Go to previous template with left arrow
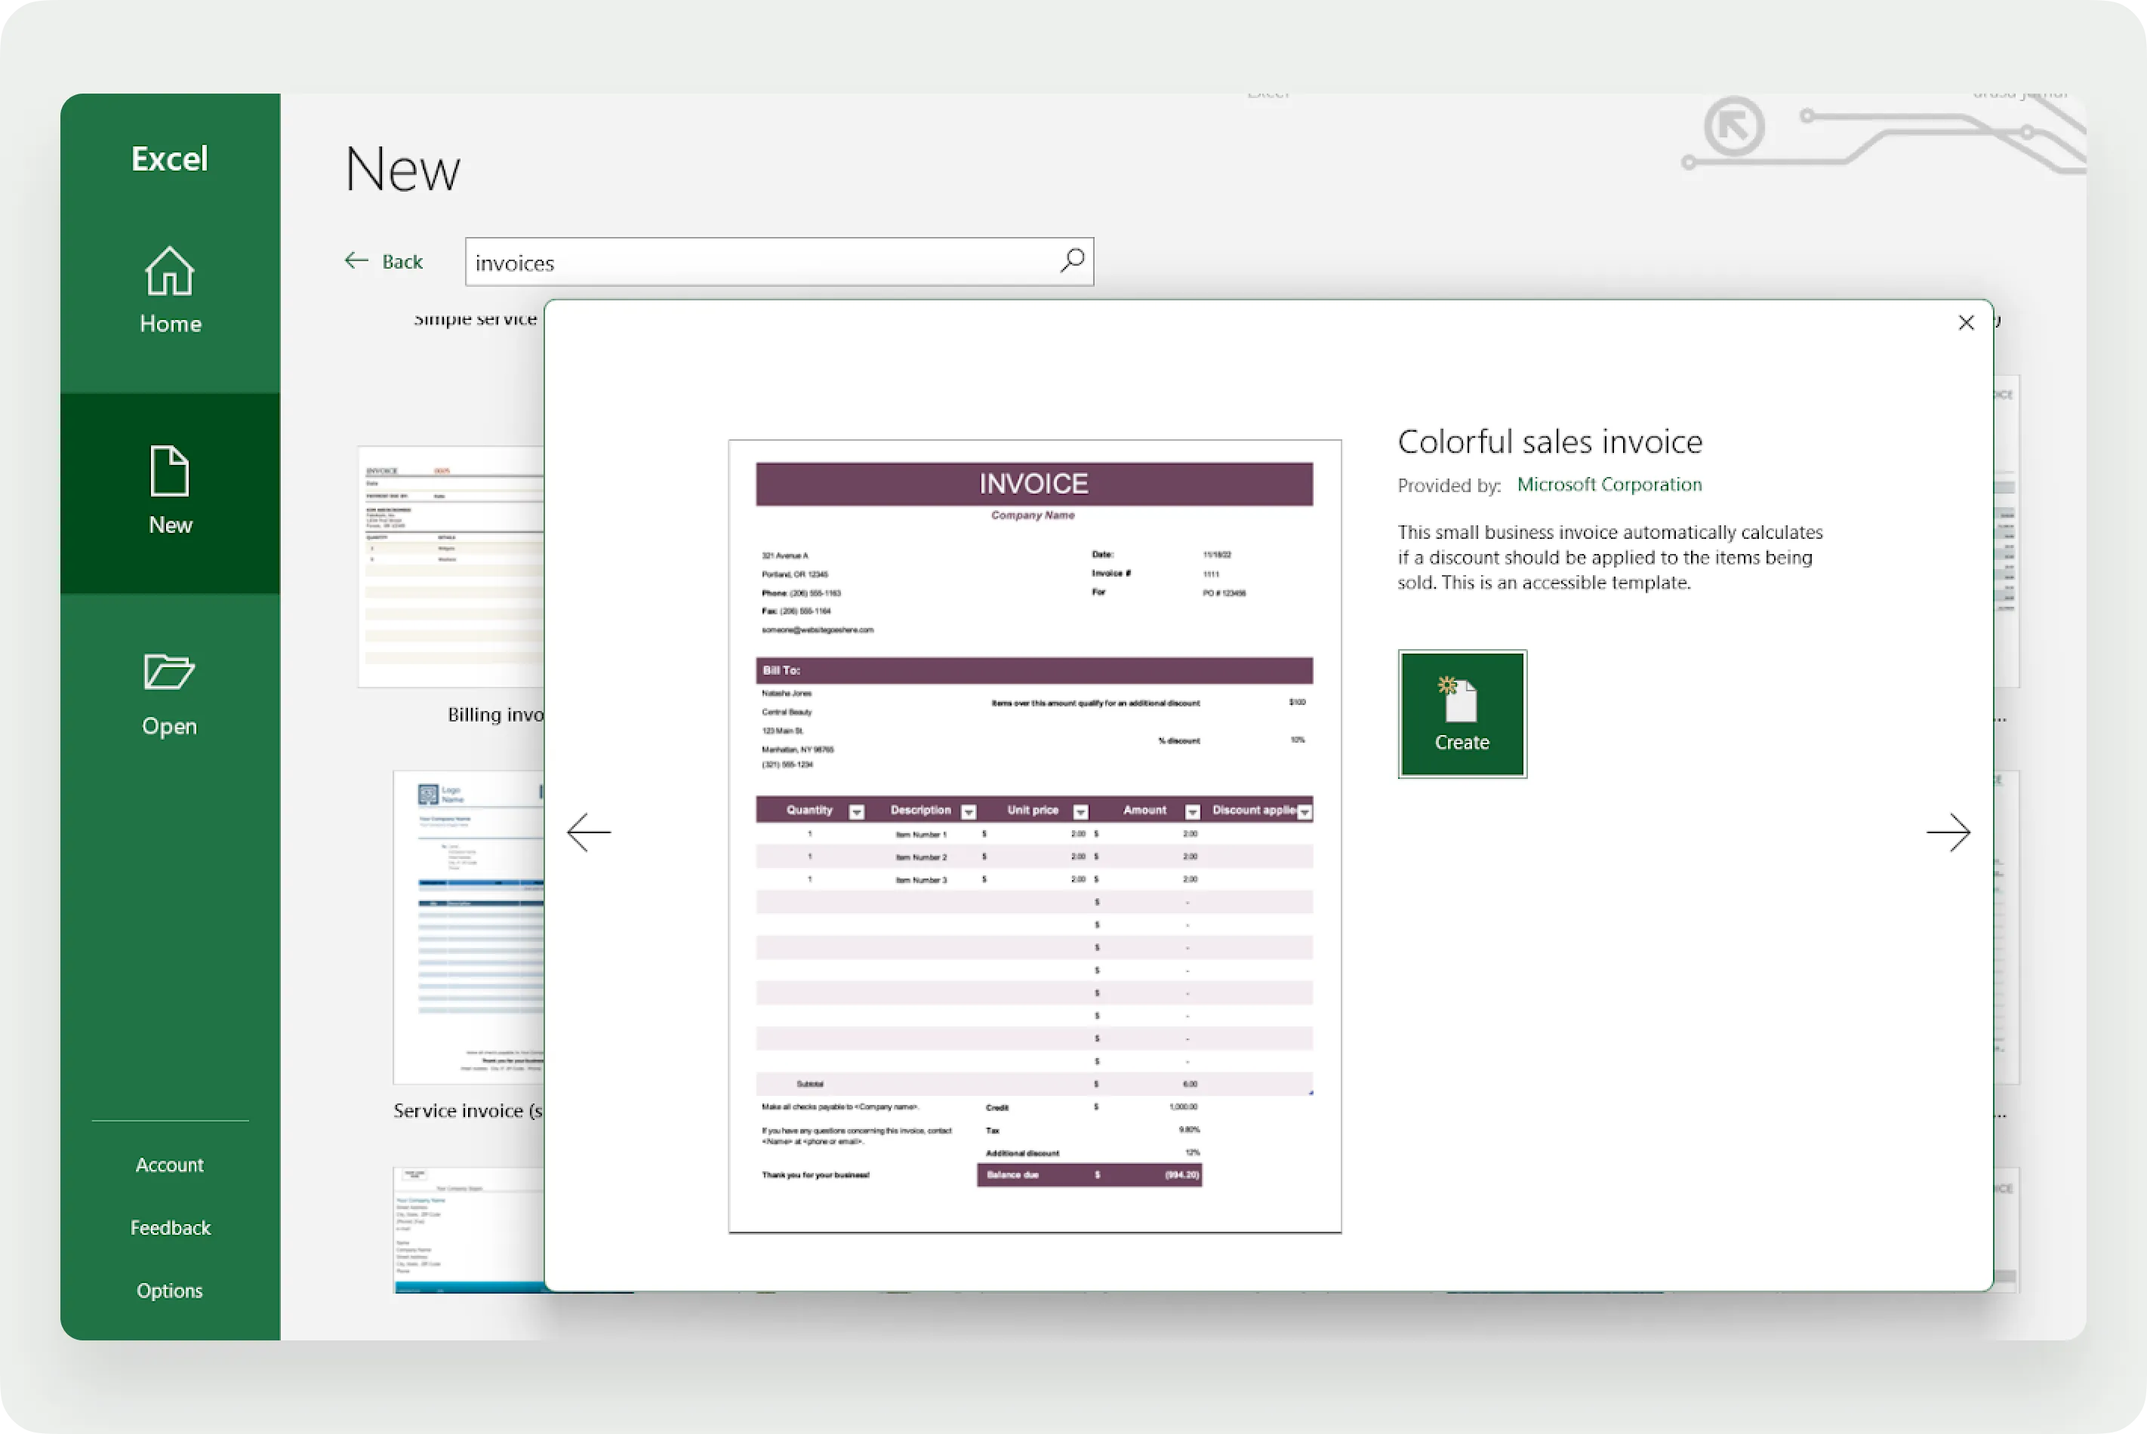Screen dimensions: 2147x1434 (x=589, y=832)
